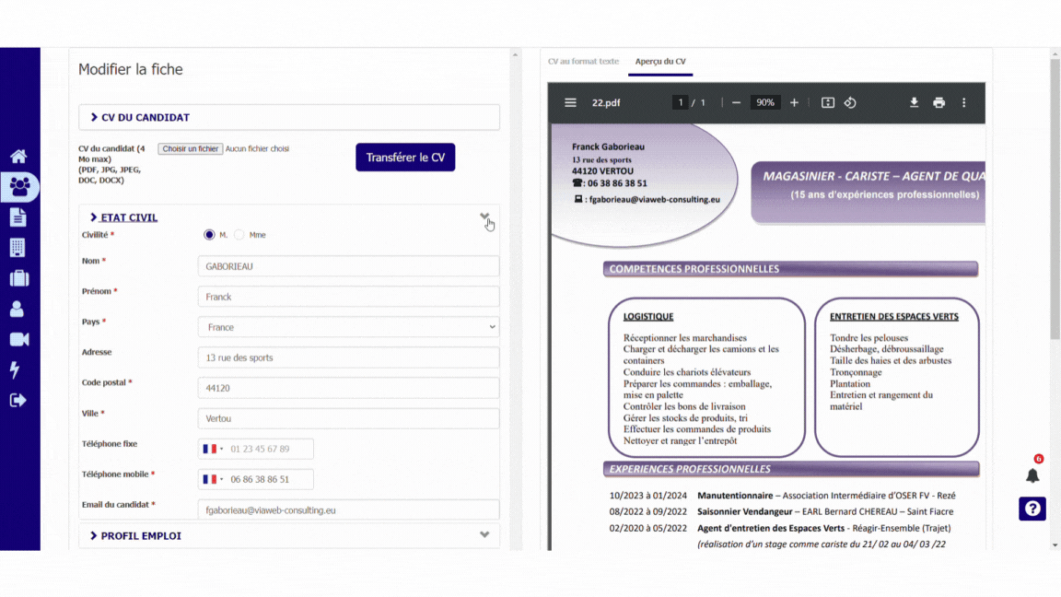Open the document icon in the sidebar
The width and height of the screenshot is (1061, 597).
point(18,217)
